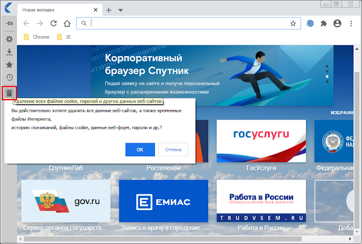Open the Chrome bookmarks folder
This screenshot has width=362, height=244.
point(37,37)
